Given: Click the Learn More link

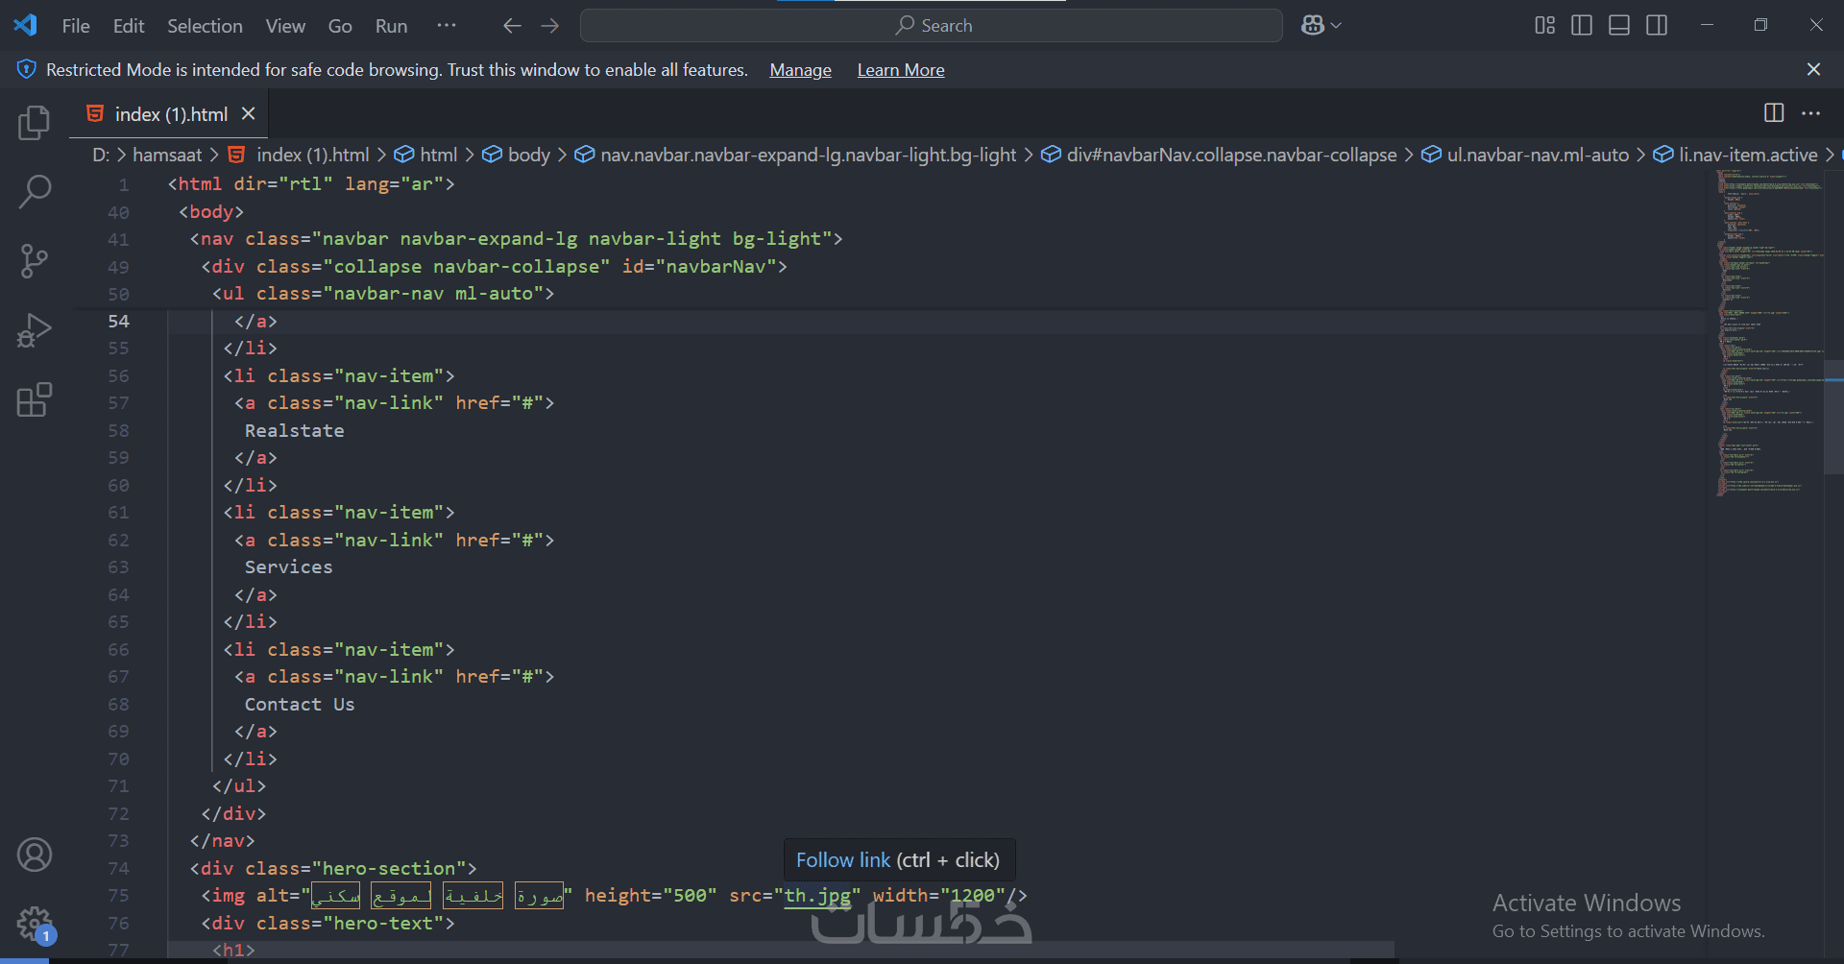Looking at the screenshot, I should pos(900,70).
